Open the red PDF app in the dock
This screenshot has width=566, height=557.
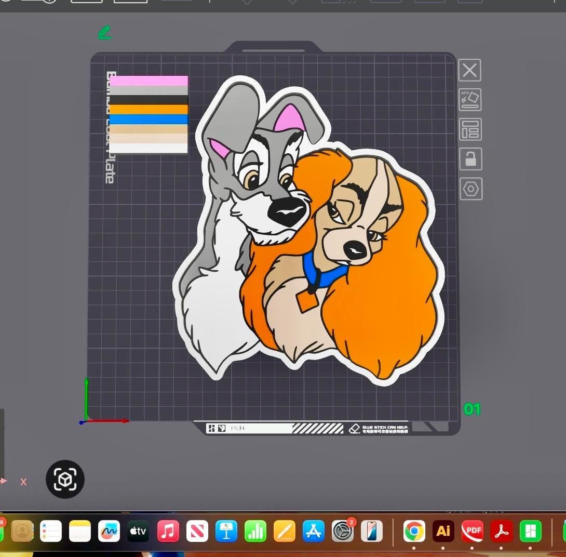473,531
